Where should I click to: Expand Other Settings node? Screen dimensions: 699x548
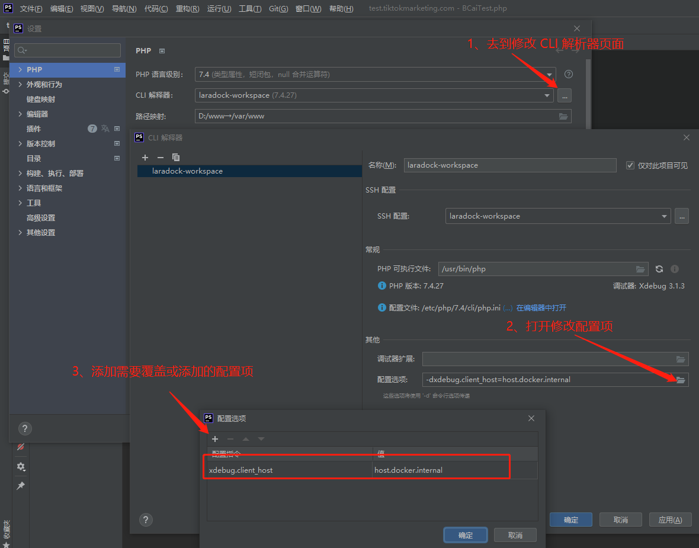[20, 232]
